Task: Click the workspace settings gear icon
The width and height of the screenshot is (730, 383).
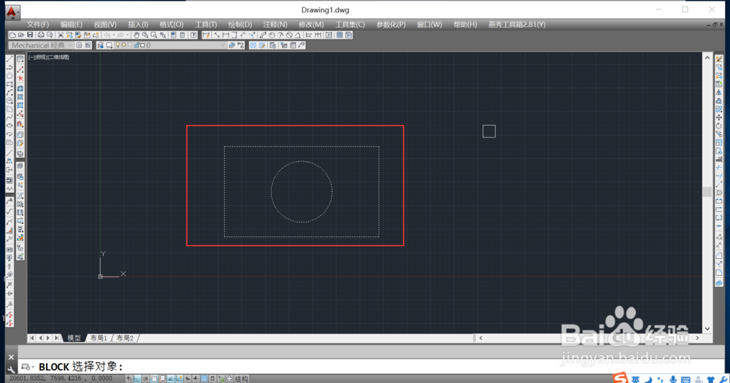Action: 79,45
